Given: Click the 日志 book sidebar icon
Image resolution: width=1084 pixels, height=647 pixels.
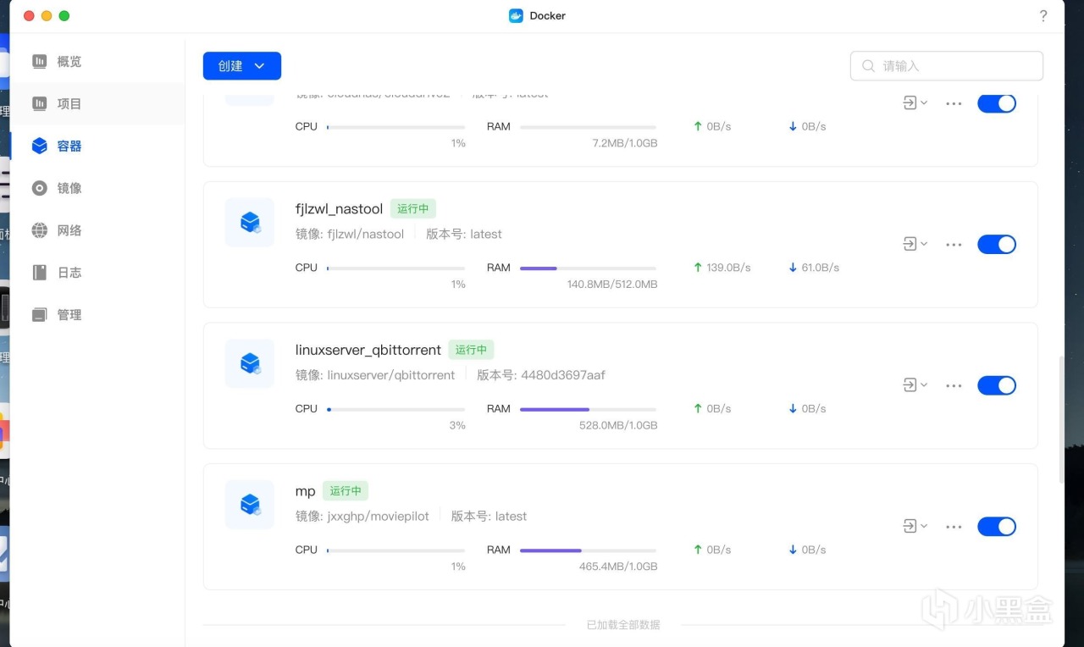Looking at the screenshot, I should point(40,273).
